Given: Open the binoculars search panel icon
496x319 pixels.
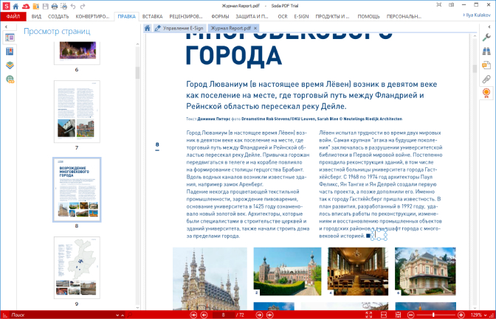Looking at the screenshot, I should pos(486,51).
